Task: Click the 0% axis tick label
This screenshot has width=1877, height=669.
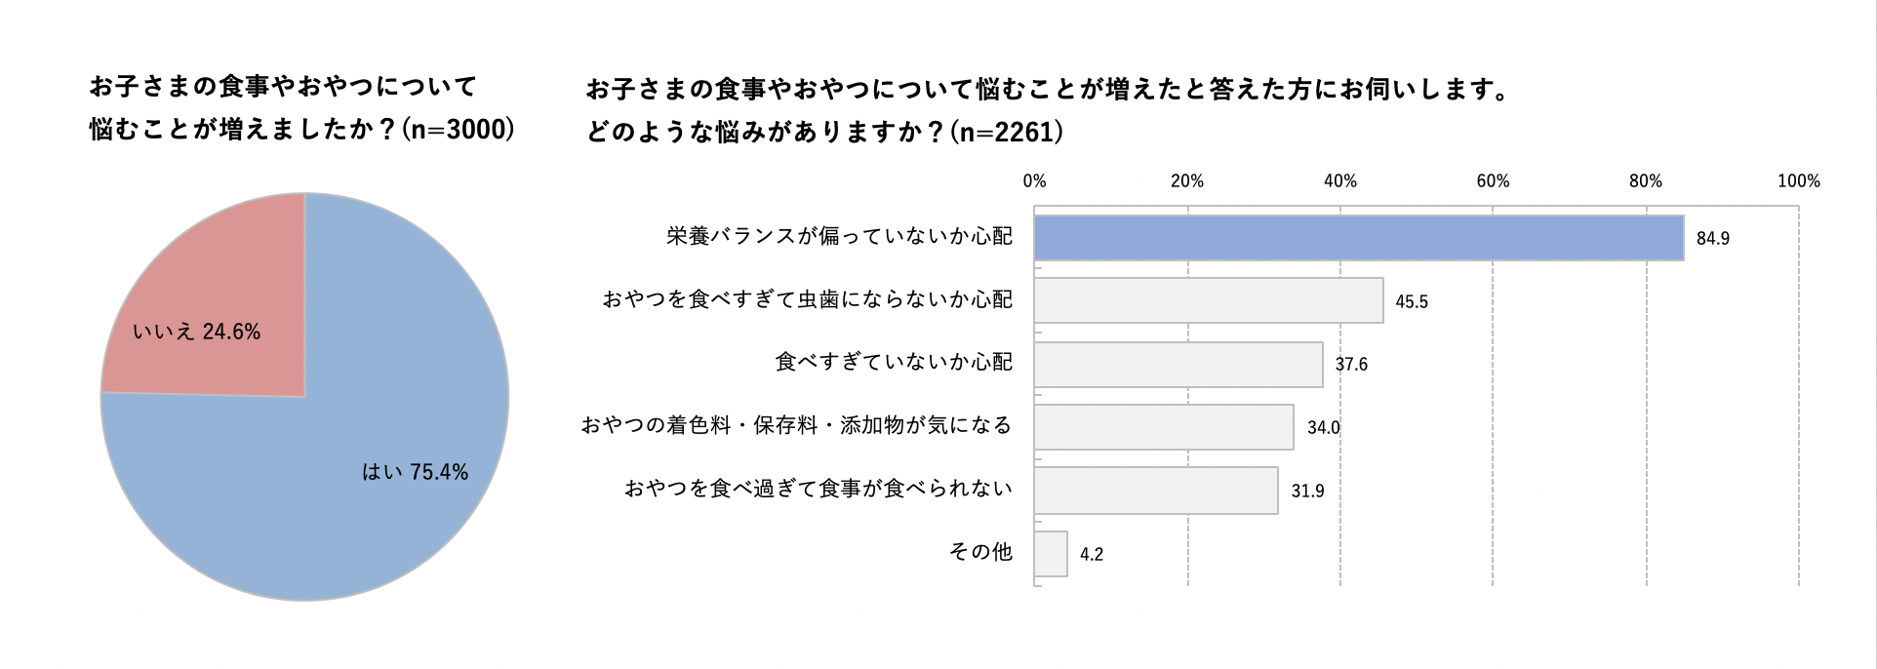Action: (x=1034, y=181)
